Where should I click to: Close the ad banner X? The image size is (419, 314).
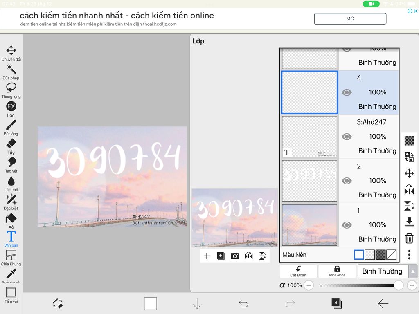pos(416,11)
